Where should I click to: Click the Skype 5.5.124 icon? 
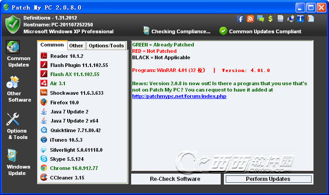[x=44, y=159]
